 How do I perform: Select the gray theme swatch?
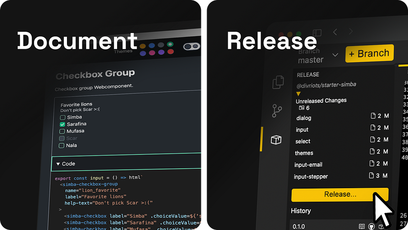(161, 45)
